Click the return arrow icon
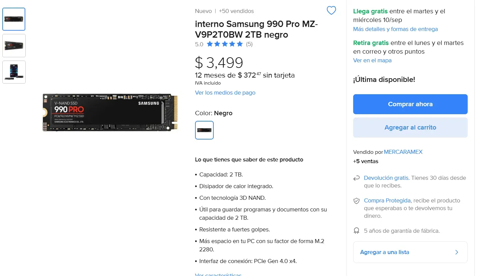The height and width of the screenshot is (276, 481). click(x=357, y=178)
